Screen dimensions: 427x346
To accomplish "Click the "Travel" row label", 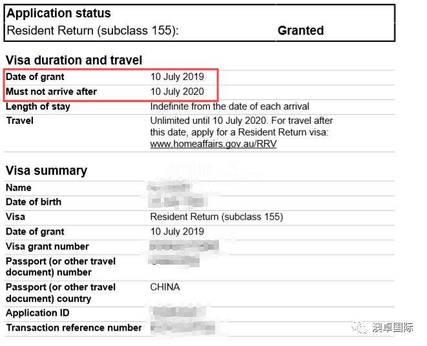I will pyautogui.click(x=19, y=121).
